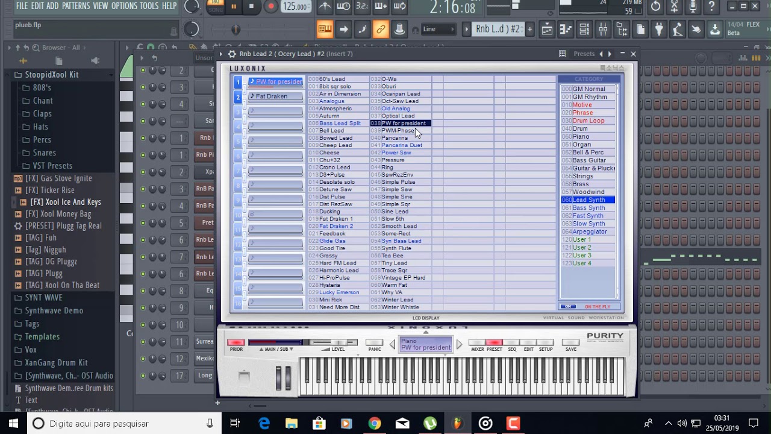This screenshot has width=771, height=434.
Task: Adjust master pitch slider in top toolbar
Action: coord(235,29)
